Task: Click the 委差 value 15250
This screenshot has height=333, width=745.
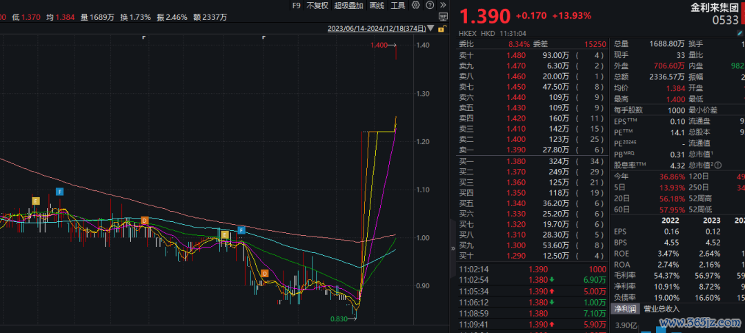Action: 595,44
